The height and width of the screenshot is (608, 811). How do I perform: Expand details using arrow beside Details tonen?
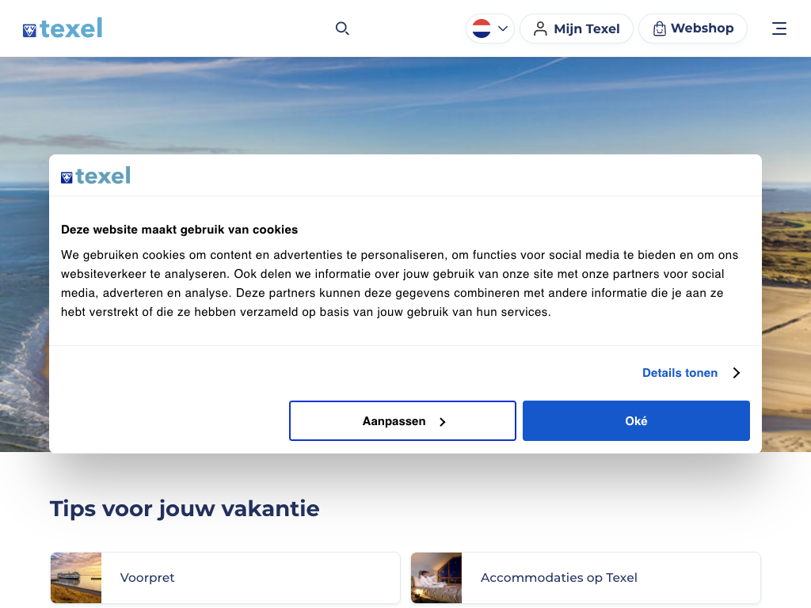pos(737,373)
